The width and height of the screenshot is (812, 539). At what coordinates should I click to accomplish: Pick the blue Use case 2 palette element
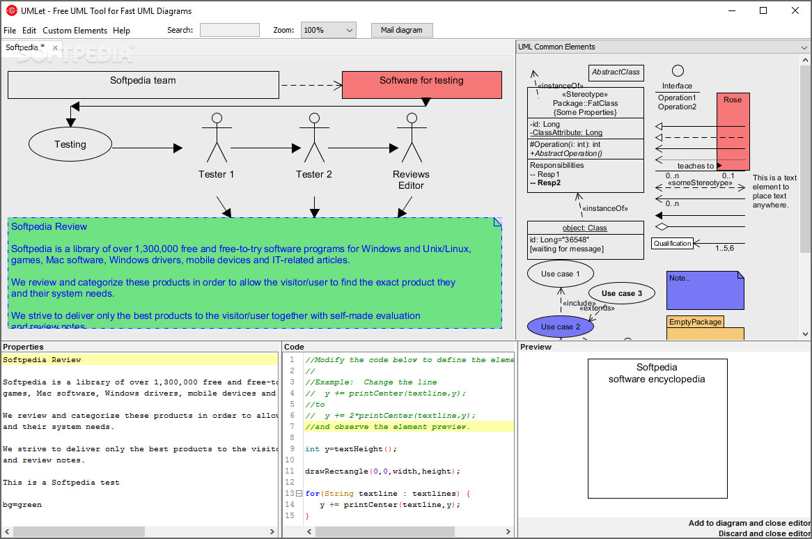[561, 327]
